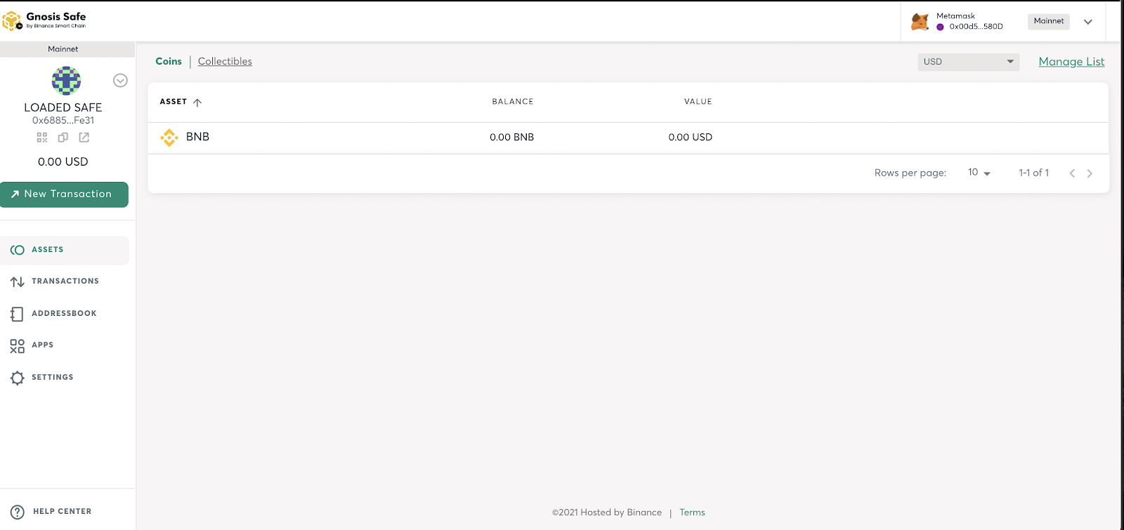Viewport: 1124px width, 530px height.
Task: Select the 0.00 BNB balance cell
Action: (512, 138)
